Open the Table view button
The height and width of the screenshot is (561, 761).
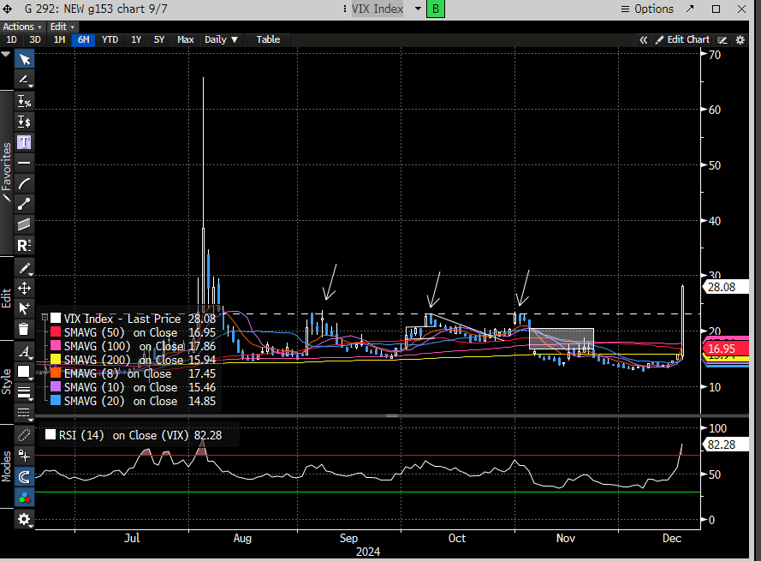click(x=268, y=39)
